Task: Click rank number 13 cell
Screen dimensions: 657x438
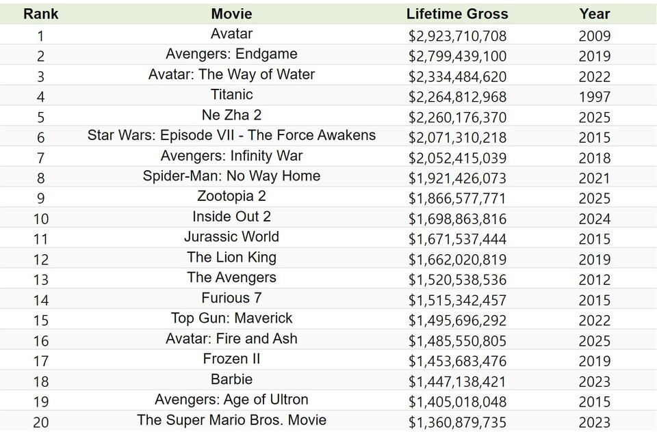Action: tap(40, 279)
